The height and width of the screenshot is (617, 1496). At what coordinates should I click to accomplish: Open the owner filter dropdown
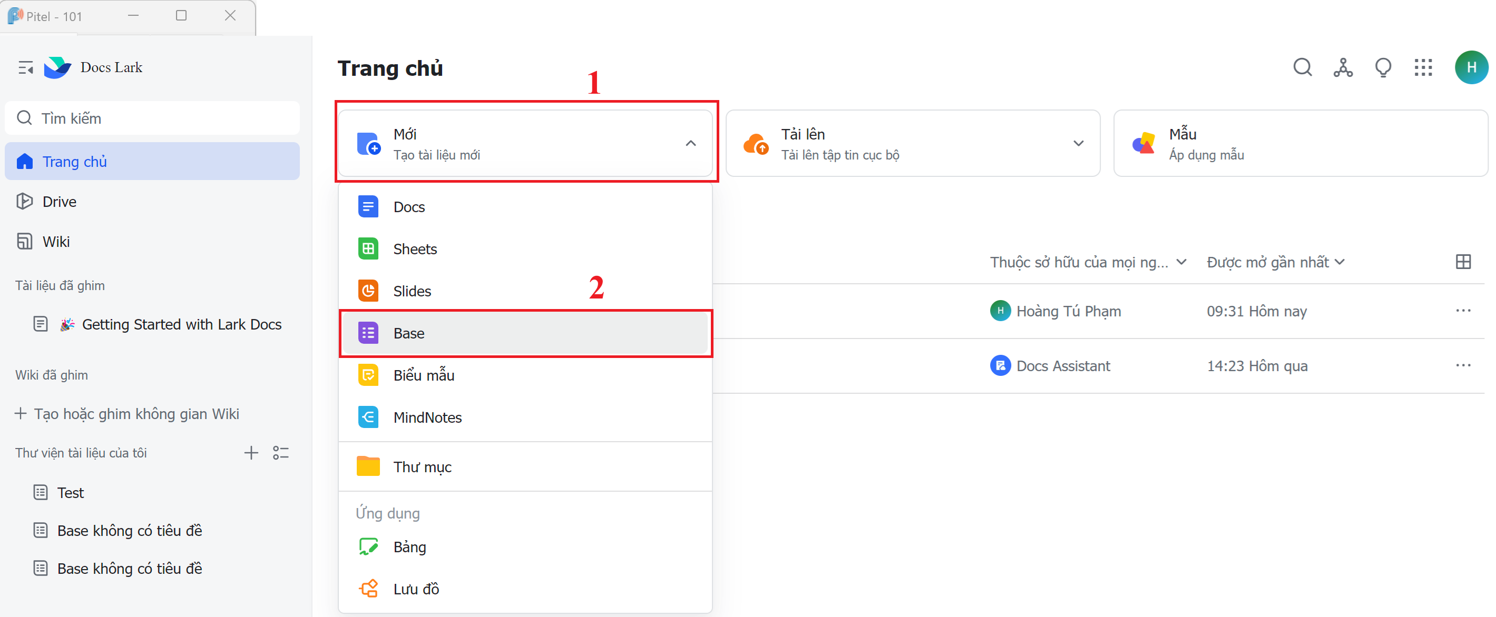pyautogui.click(x=1087, y=262)
